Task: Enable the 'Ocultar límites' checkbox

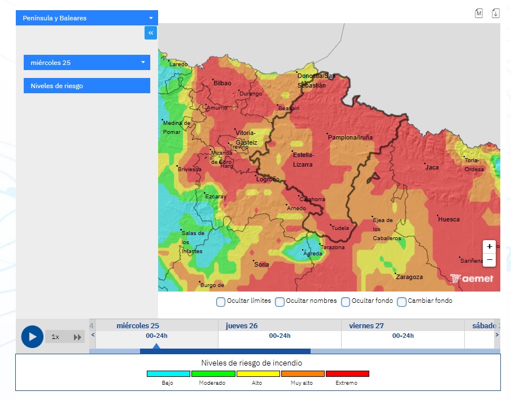Action: tap(221, 302)
